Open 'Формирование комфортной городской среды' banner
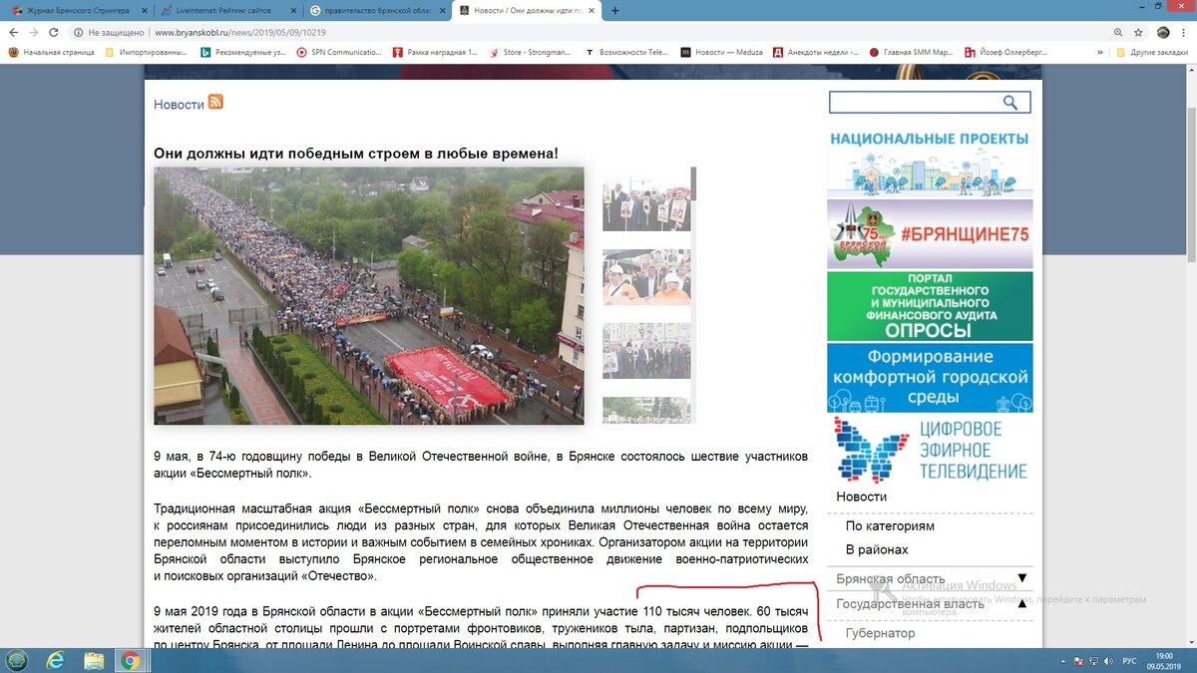The image size is (1197, 673). pyautogui.click(x=930, y=378)
